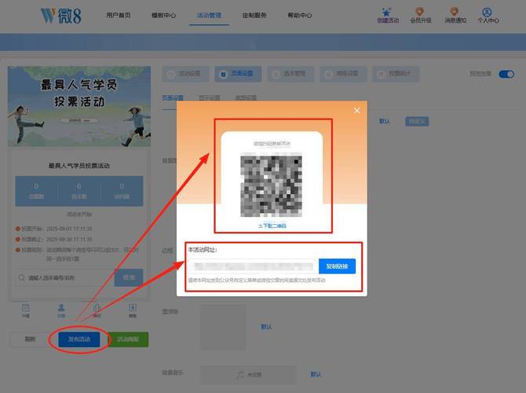Switch to the 页面设置 step tab
The image size is (526, 393).
pos(238,74)
